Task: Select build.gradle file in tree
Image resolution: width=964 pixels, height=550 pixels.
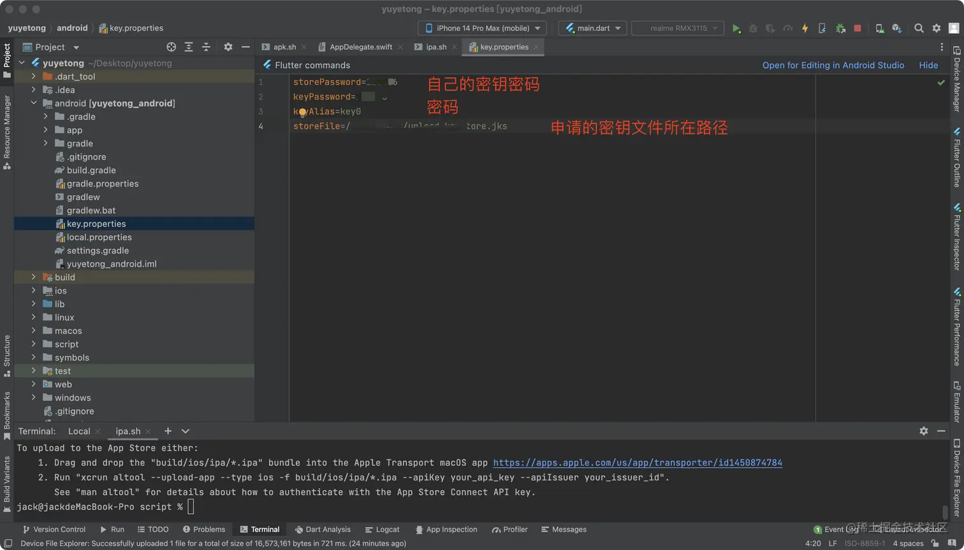Action: (x=91, y=170)
